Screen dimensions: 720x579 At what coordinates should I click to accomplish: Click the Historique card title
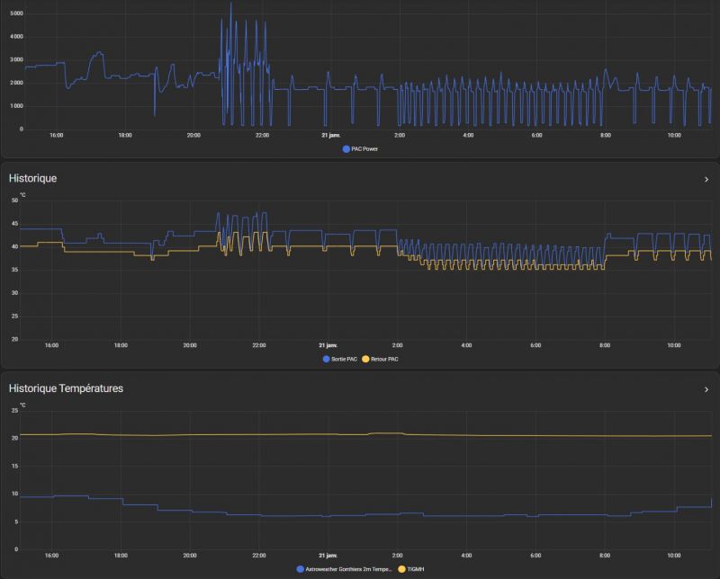pos(33,179)
